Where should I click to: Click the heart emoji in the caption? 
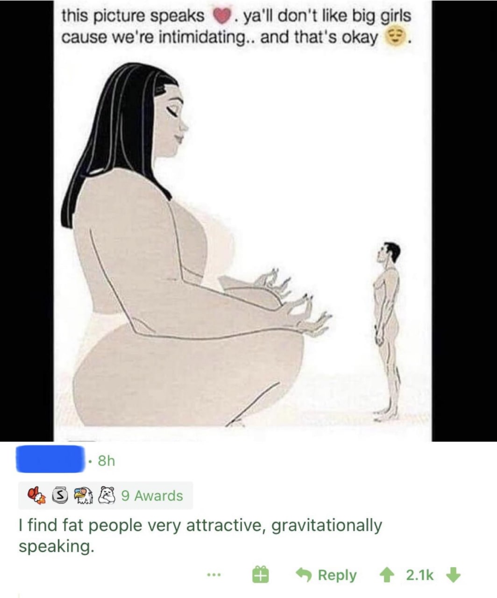(x=222, y=16)
